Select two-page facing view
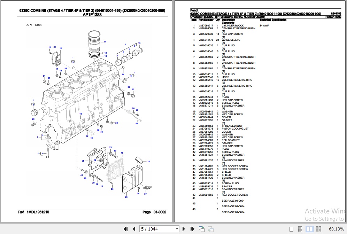Screen dimensions: 347x234 click(x=309, y=229)
